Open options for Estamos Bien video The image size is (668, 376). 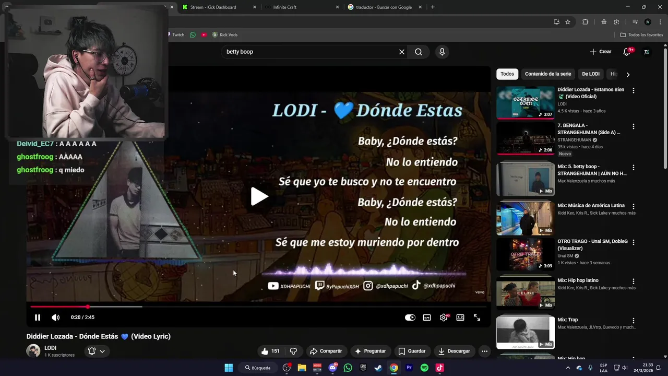[634, 90]
